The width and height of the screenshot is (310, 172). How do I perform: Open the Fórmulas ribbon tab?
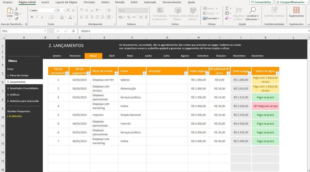pos(89,2)
